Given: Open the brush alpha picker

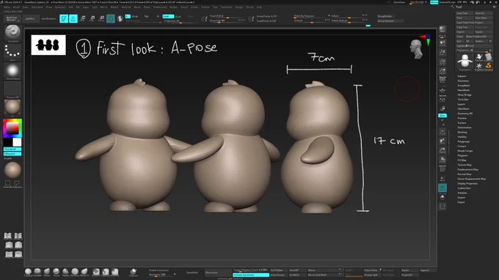Looking at the screenshot, I should tap(12, 70).
